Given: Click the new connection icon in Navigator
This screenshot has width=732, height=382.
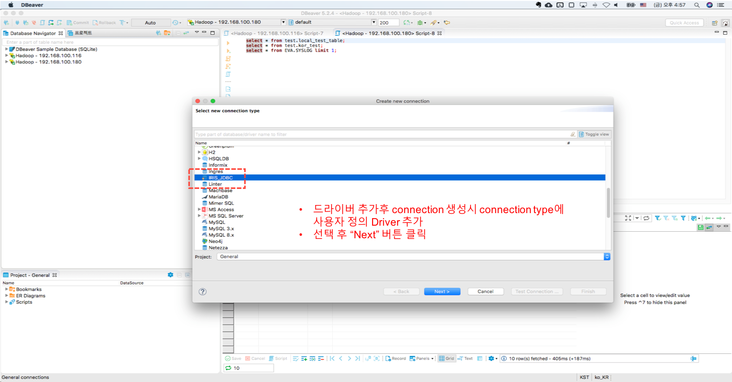Looking at the screenshot, I should click(x=158, y=33).
